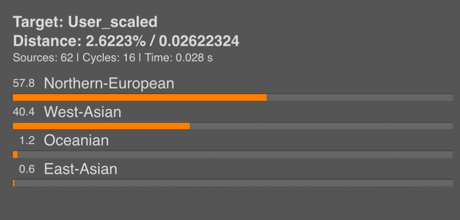This screenshot has height=220, width=460.
Task: Click gray track of Oceanian bar
Action: 235,154
